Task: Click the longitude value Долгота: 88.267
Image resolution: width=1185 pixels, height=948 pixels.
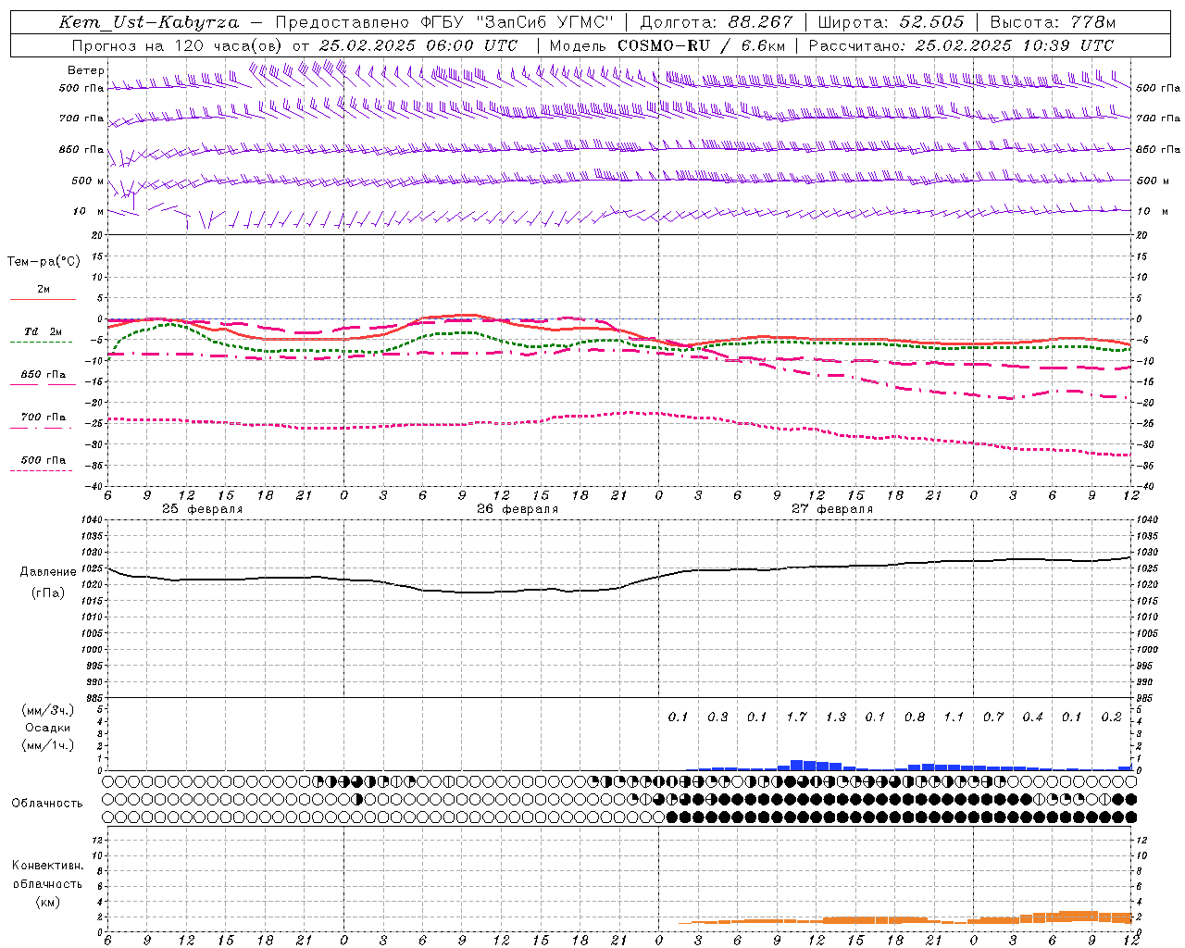Action: [x=717, y=22]
